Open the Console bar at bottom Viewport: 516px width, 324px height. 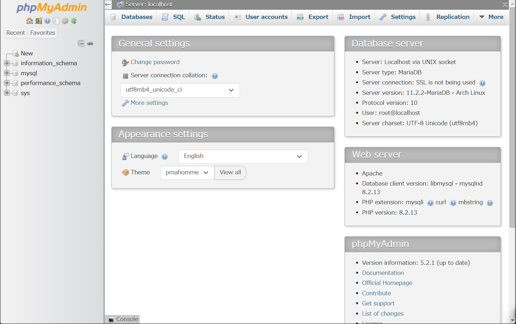pyautogui.click(x=123, y=319)
